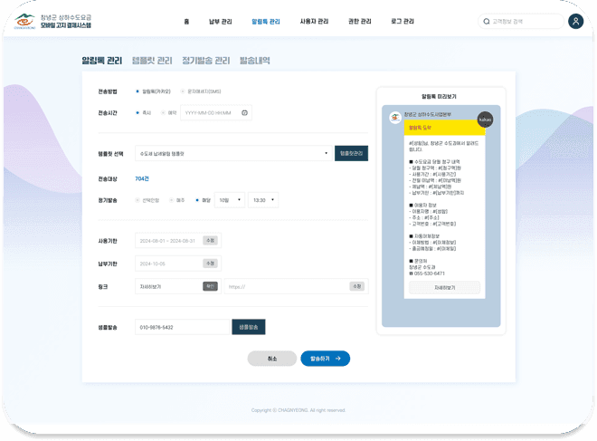Open the 10일 day-of-month dropdown

pyautogui.click(x=230, y=200)
